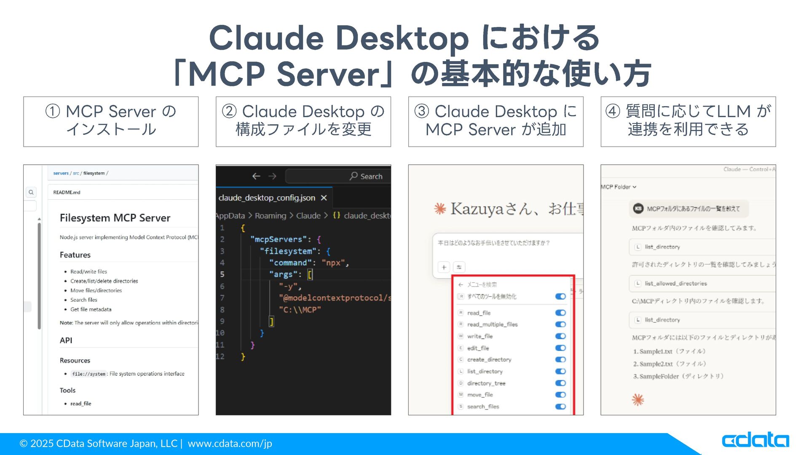The image size is (809, 455).
Task: Click the GitHub search magnifier icon
Action: 31,192
